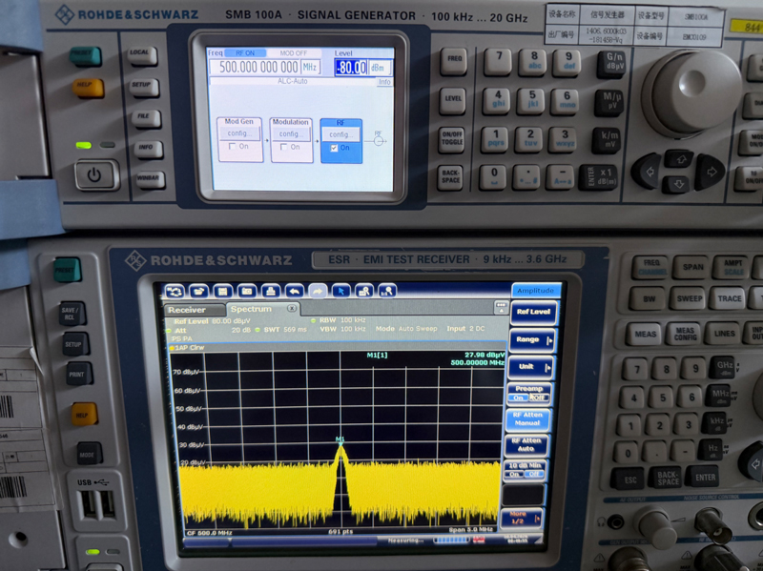Tap the ESR TRACE key

point(729,298)
